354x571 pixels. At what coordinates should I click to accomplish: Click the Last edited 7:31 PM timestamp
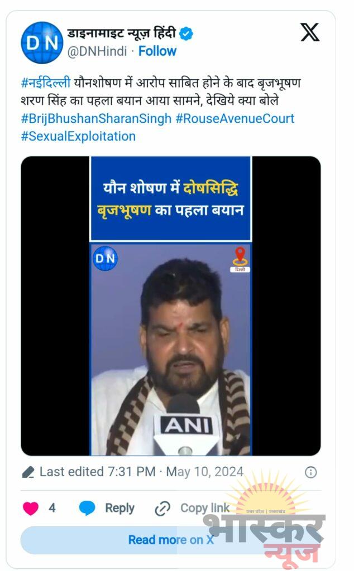tap(141, 472)
